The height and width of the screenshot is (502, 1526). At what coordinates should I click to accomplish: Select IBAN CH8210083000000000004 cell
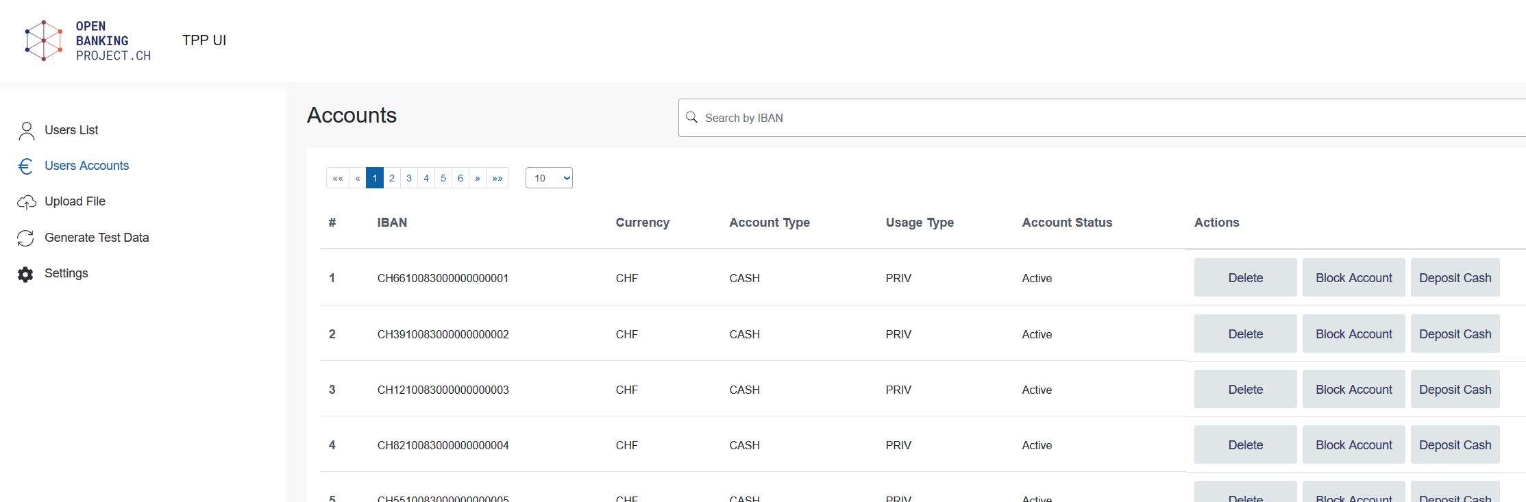click(443, 445)
